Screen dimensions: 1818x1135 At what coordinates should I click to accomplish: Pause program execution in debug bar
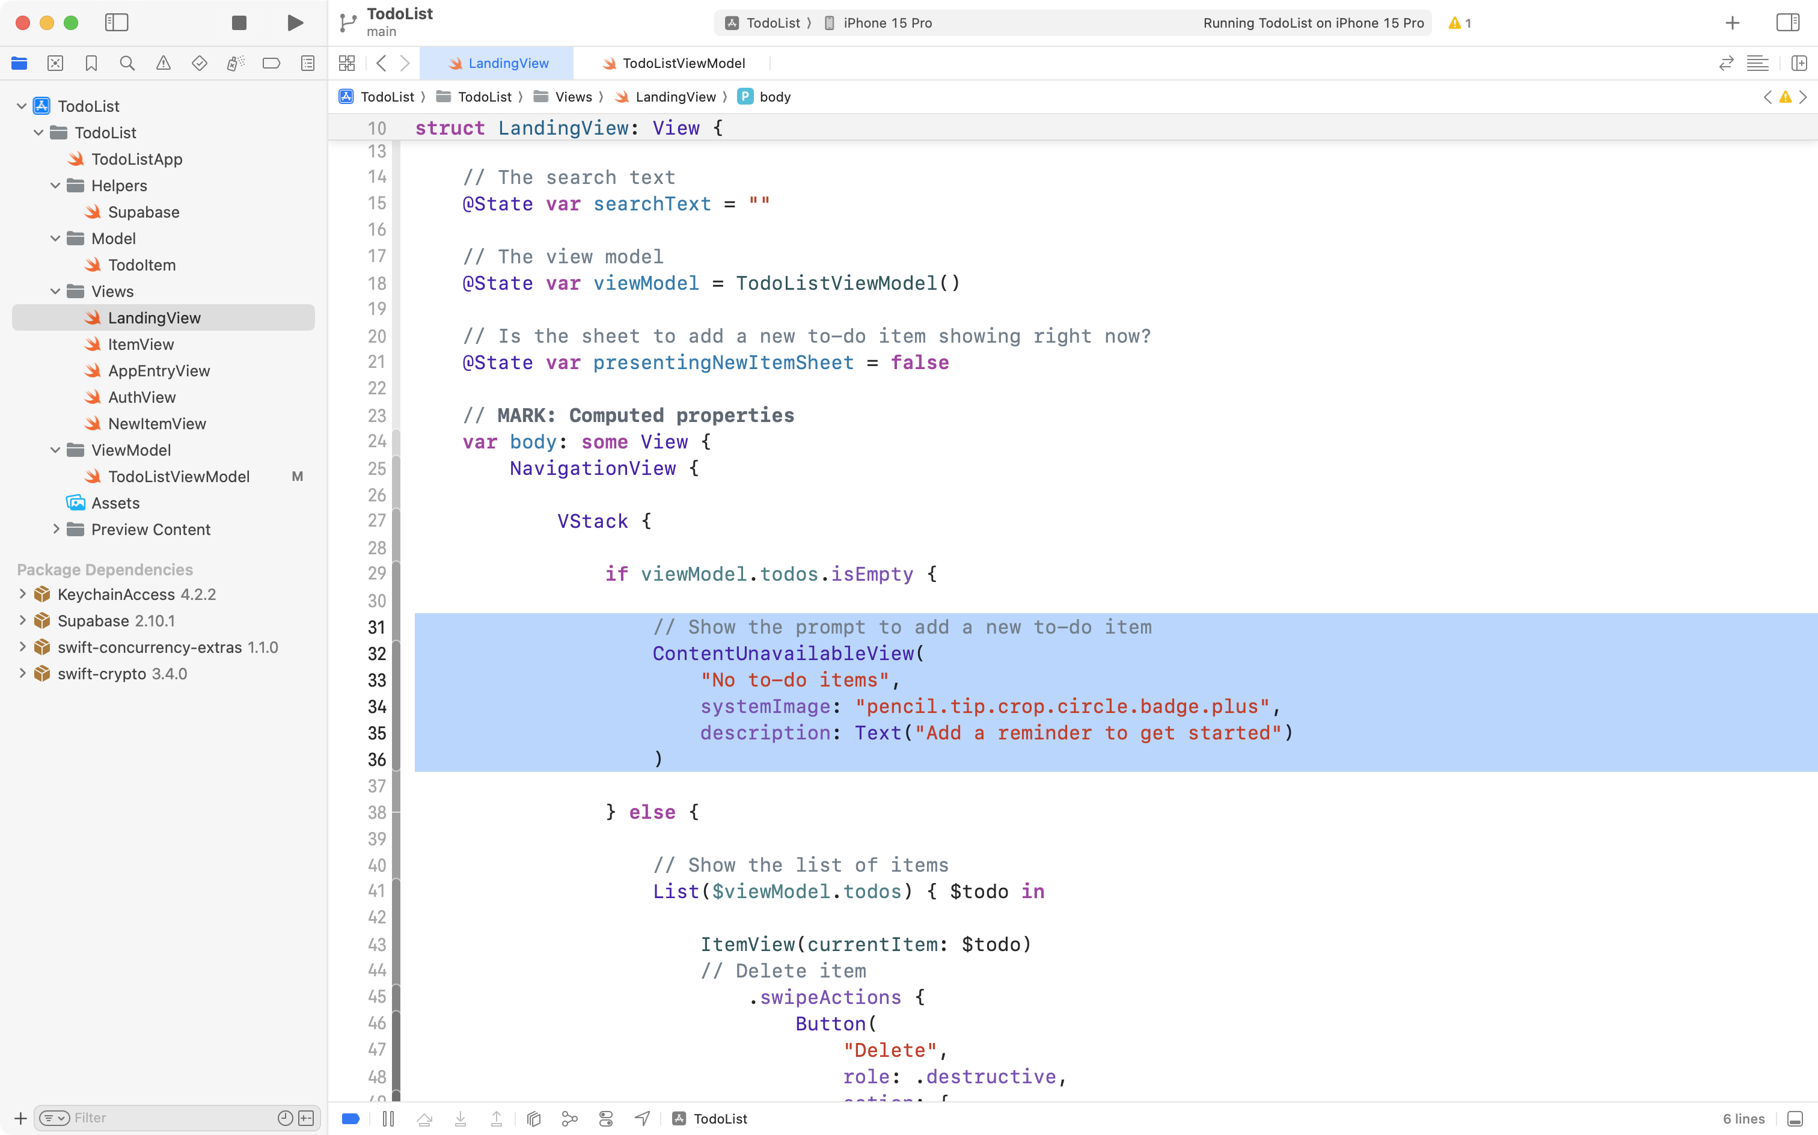pos(388,1119)
